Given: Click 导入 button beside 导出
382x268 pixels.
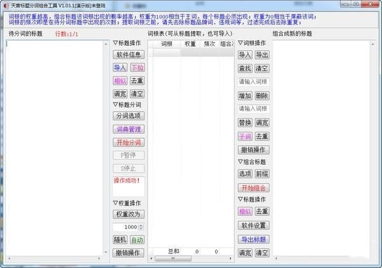Looking at the screenshot, I should point(245,55).
